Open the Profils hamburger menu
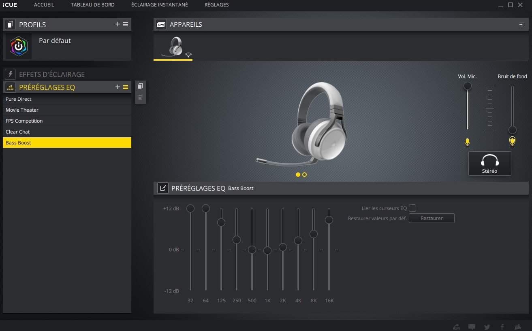The image size is (532, 331). tap(126, 24)
